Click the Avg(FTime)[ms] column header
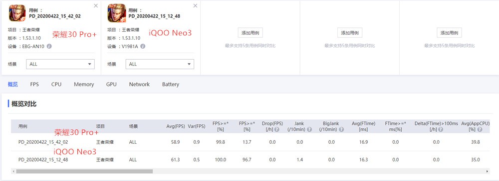This screenshot has width=499, height=181. (363, 126)
